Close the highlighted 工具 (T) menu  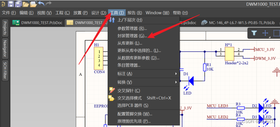tap(117, 13)
